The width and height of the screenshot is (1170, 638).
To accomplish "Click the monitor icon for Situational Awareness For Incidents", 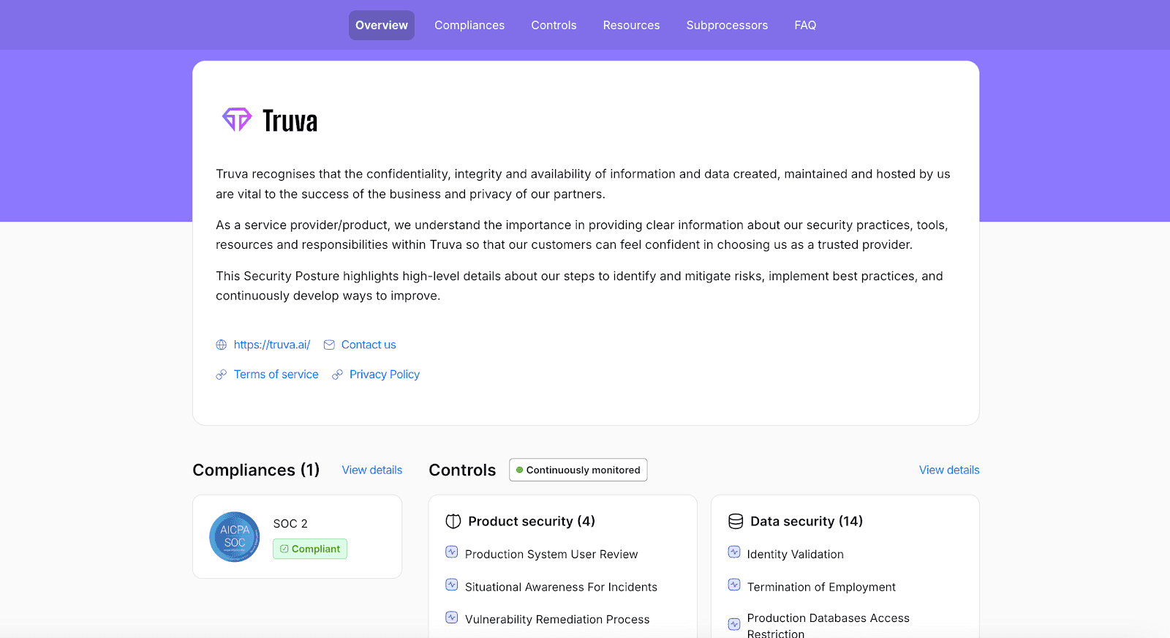I will click(x=452, y=585).
